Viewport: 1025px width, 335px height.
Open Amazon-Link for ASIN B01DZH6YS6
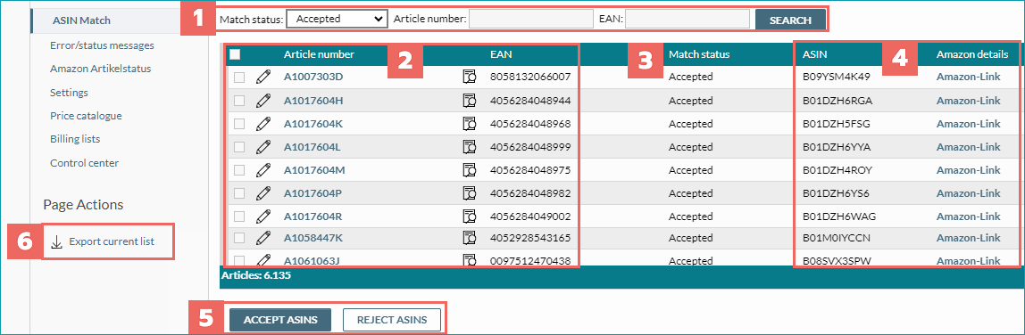968,193
